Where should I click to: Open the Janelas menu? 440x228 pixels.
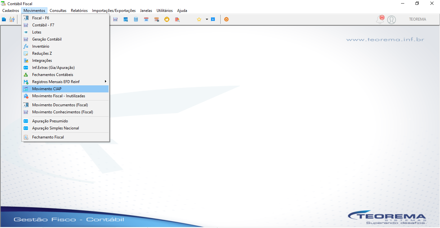point(146,11)
